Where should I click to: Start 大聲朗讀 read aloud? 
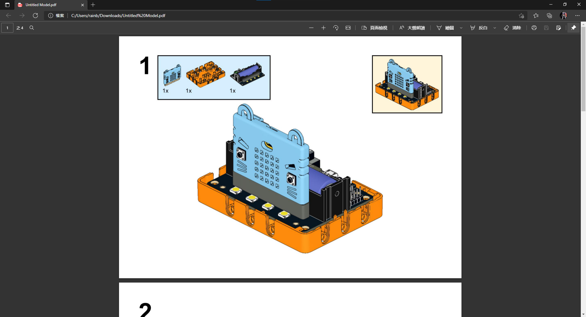point(412,28)
